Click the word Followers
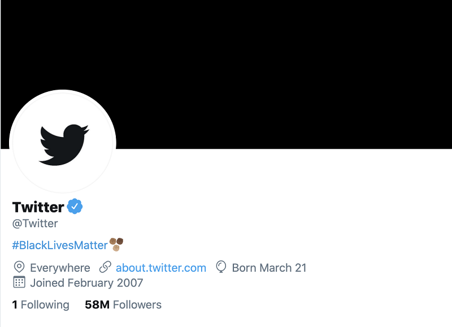 pyautogui.click(x=137, y=305)
